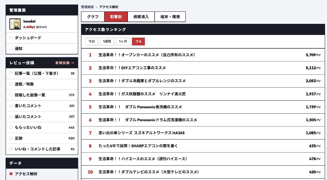
Task: Click the square icon beside 足跡
Action: 11,138
